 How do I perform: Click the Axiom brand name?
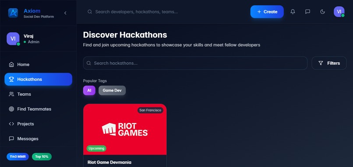point(32,11)
